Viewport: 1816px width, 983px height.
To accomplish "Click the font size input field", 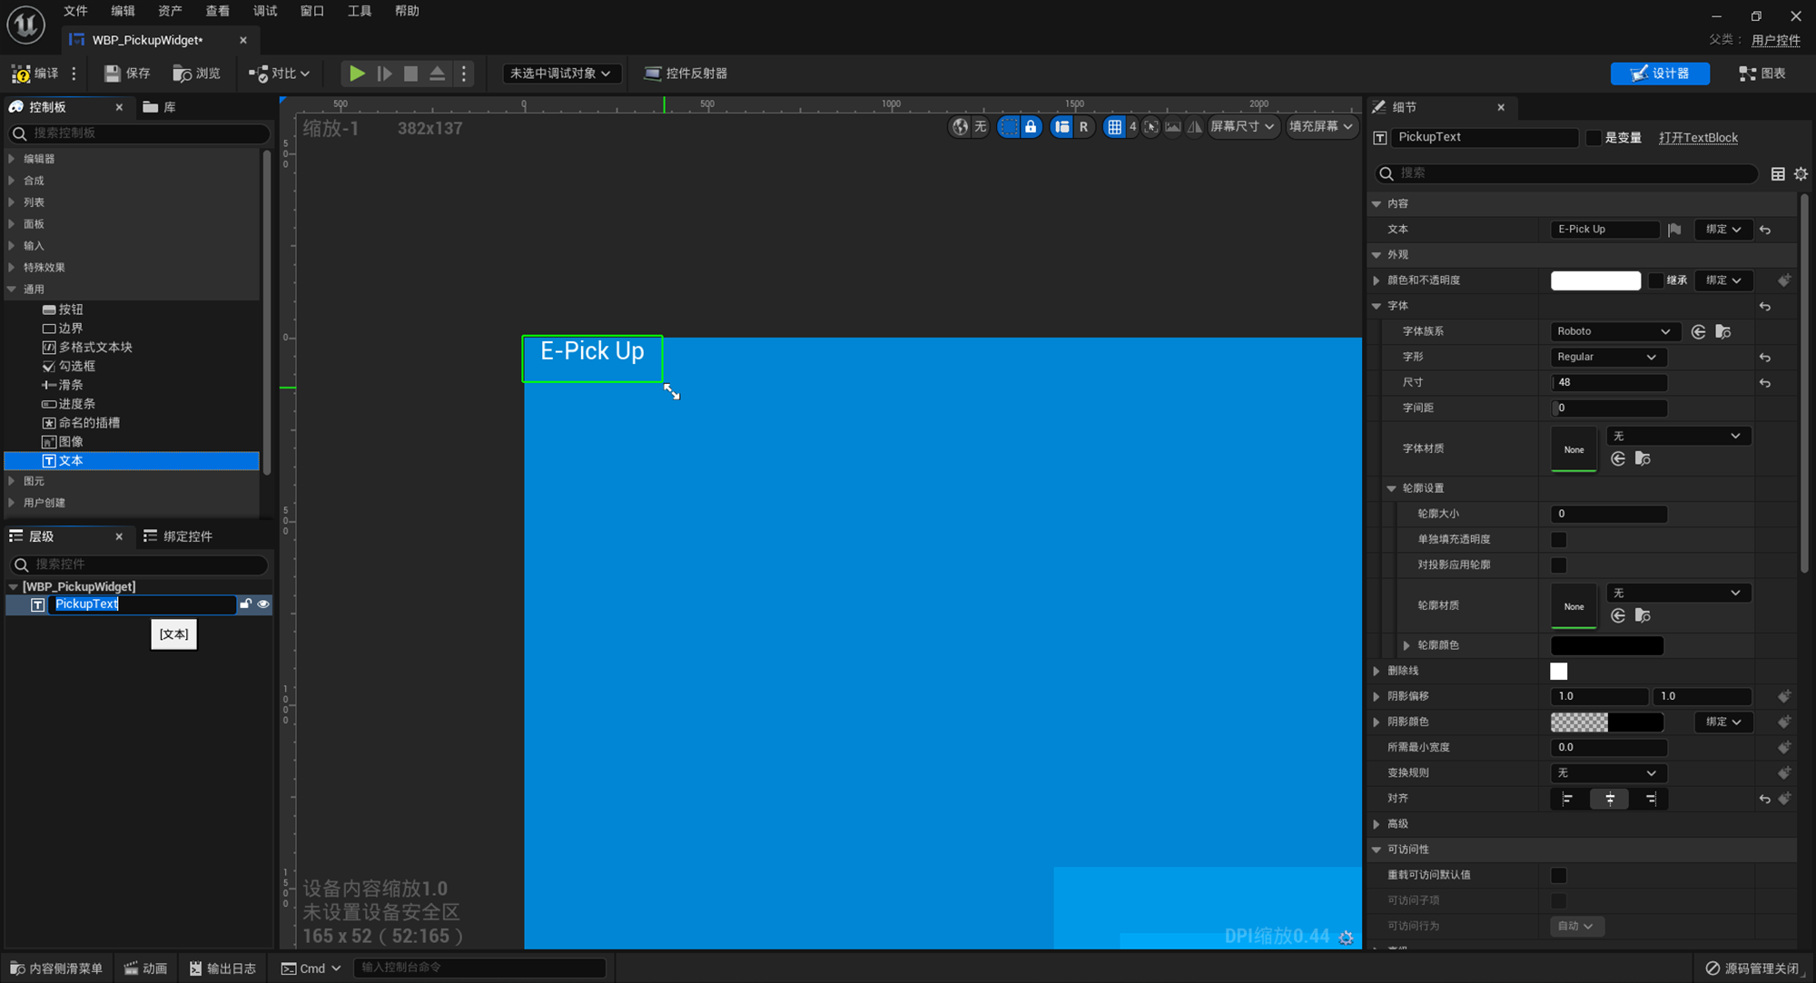I will pos(1608,383).
